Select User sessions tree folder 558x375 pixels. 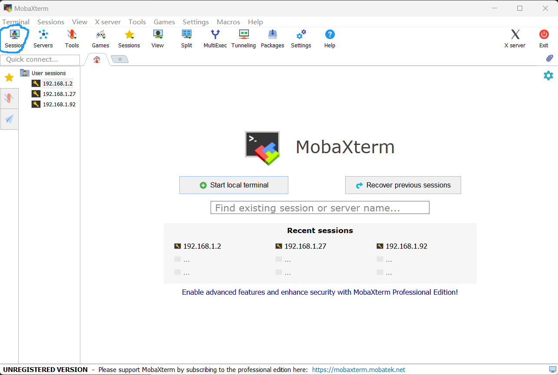(49, 73)
